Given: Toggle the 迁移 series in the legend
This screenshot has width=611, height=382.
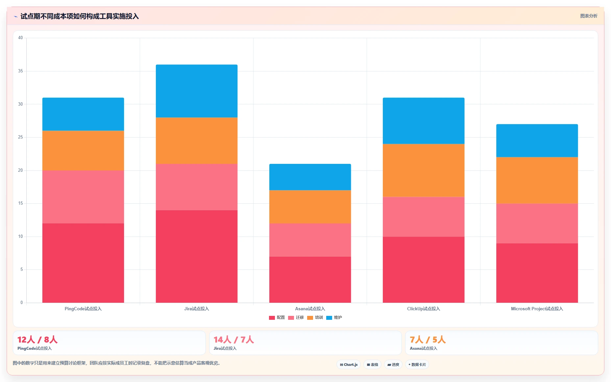Looking at the screenshot, I should click(x=296, y=318).
